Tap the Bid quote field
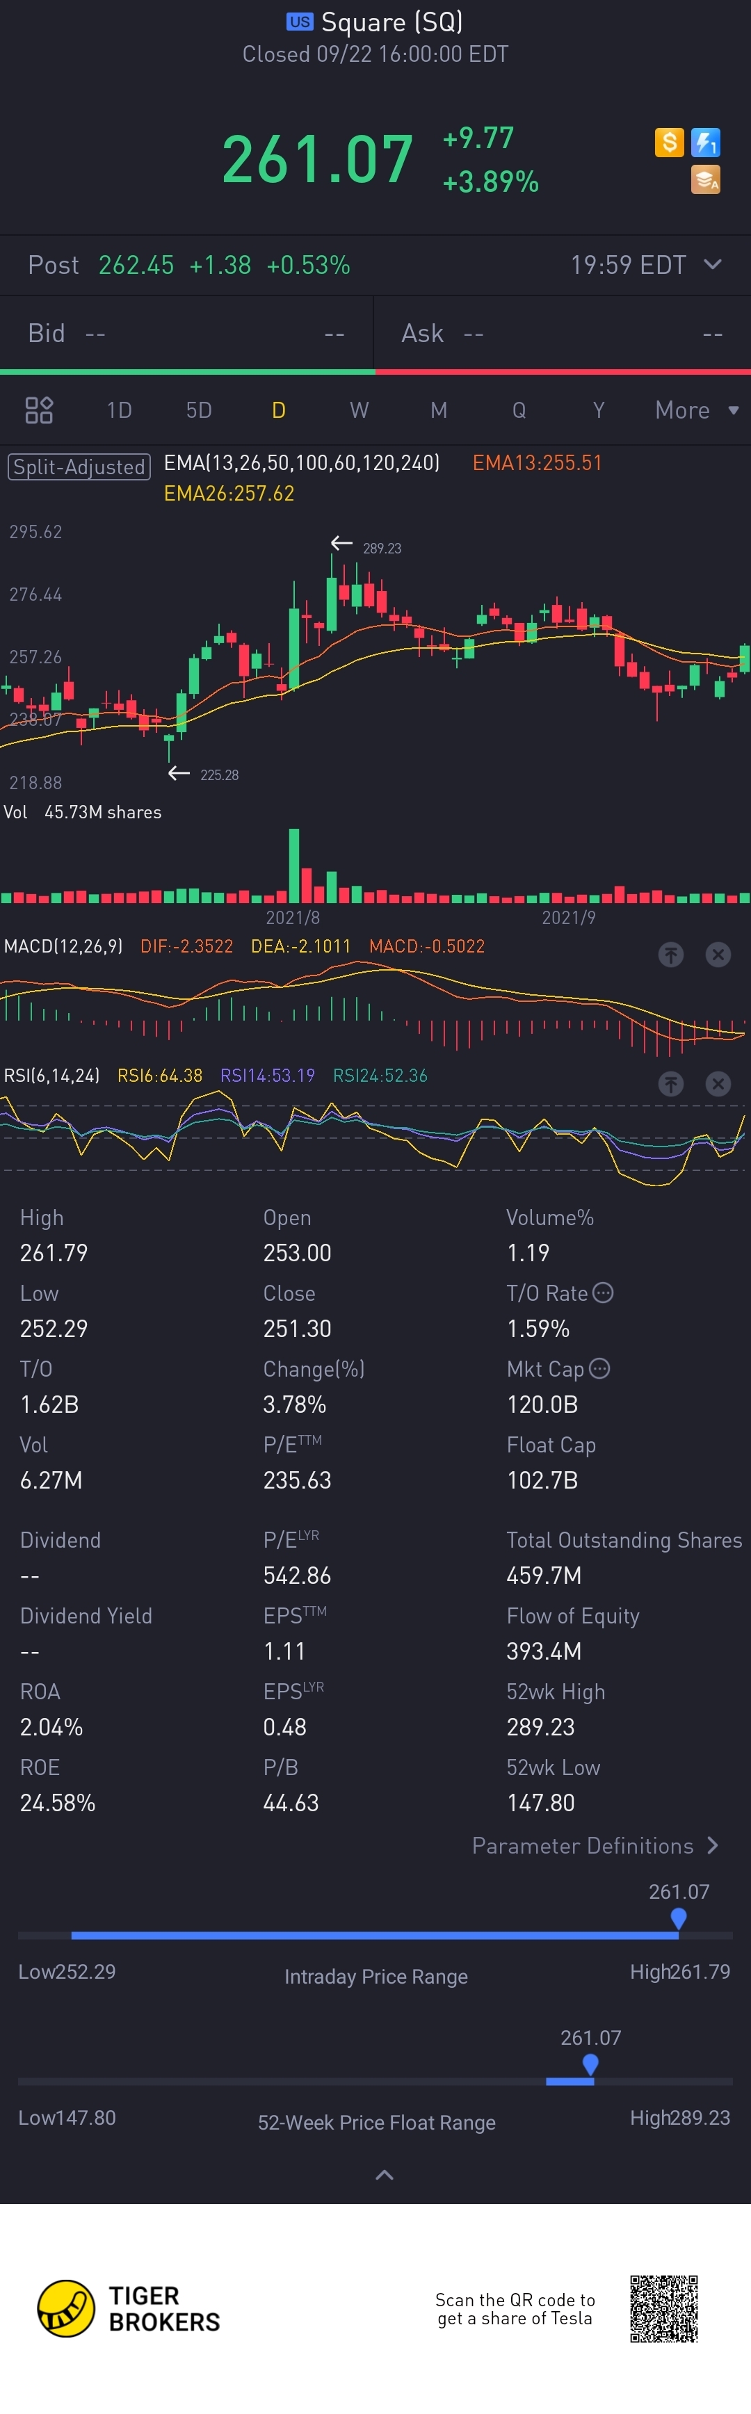Viewport: 751px width, 2414px height. coord(186,334)
